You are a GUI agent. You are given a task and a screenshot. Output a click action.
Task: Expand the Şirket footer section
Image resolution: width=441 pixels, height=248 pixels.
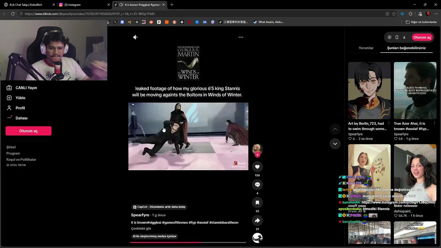(11, 147)
